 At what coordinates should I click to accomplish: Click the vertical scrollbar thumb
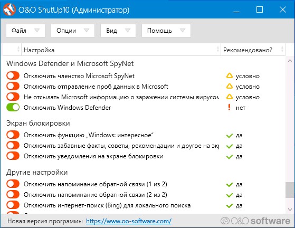coord(290,190)
